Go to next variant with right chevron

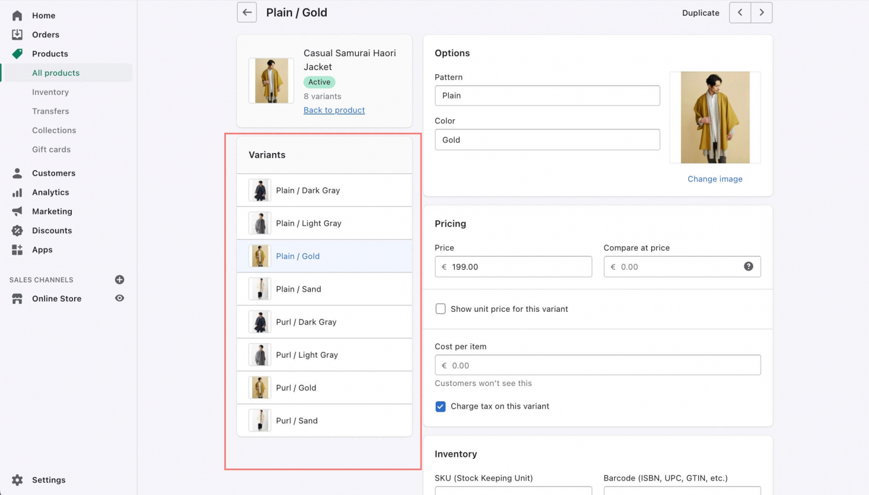[762, 12]
